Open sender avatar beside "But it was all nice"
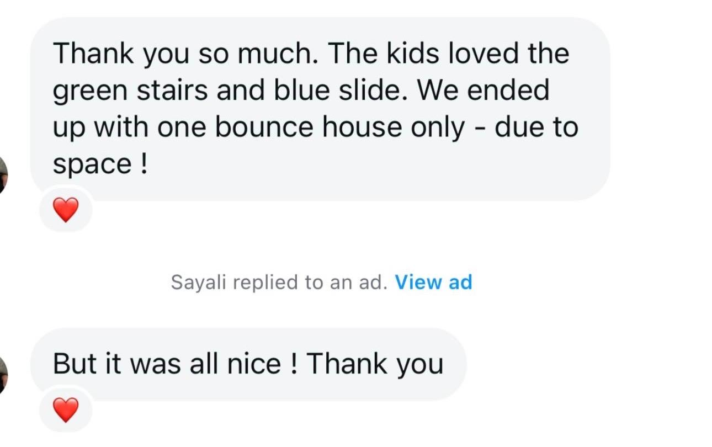The image size is (712, 447). [3, 374]
